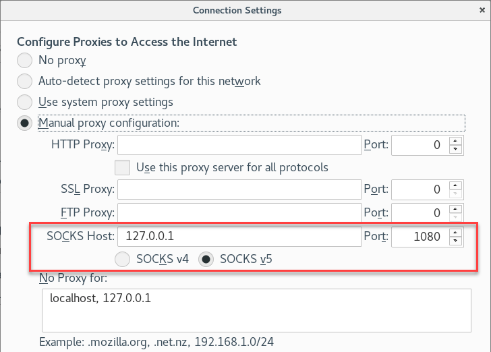Screen dimensions: 491x352
Task: Select the No proxy radio option
Action: 25,61
